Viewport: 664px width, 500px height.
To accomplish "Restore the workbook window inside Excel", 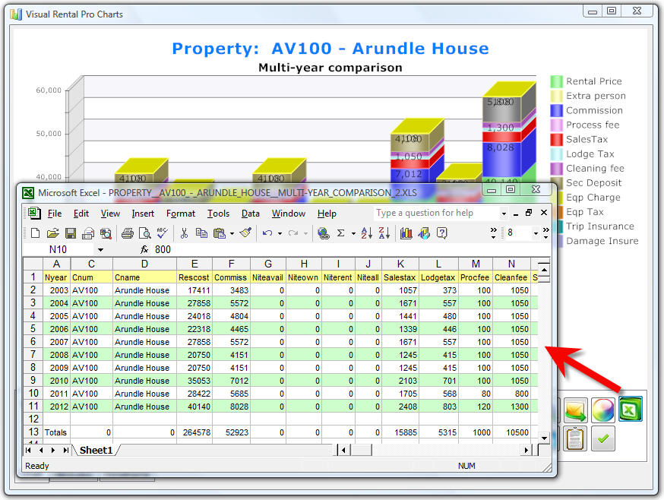I will point(529,213).
